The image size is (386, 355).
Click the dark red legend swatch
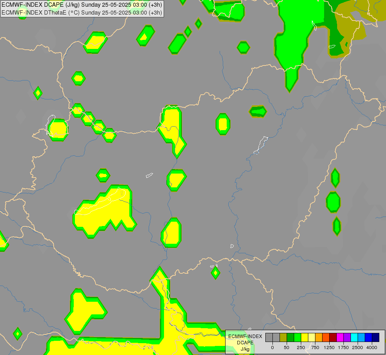point(333,337)
